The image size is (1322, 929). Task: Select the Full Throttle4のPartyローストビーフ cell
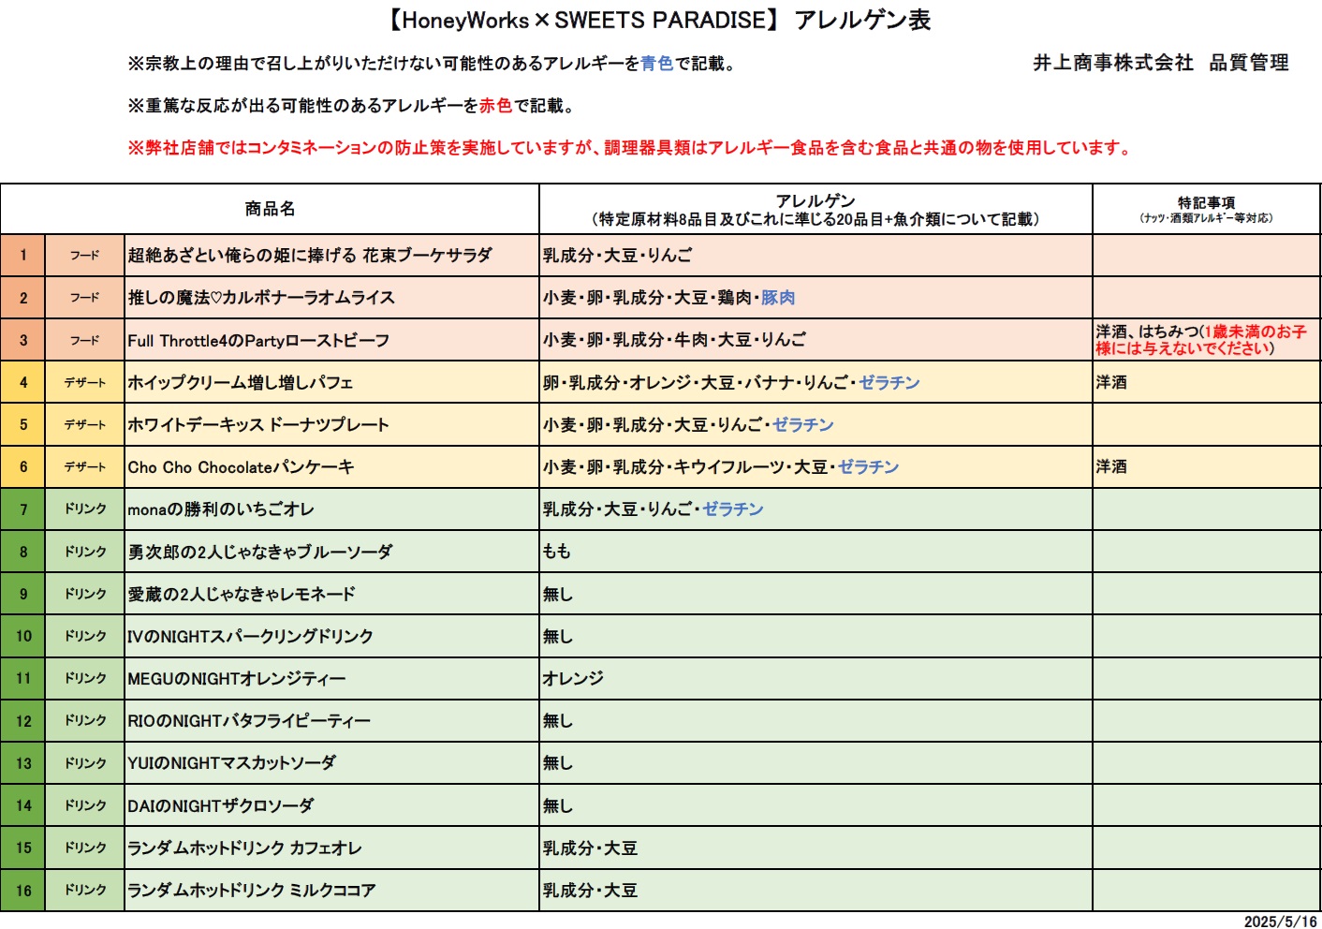click(x=258, y=341)
